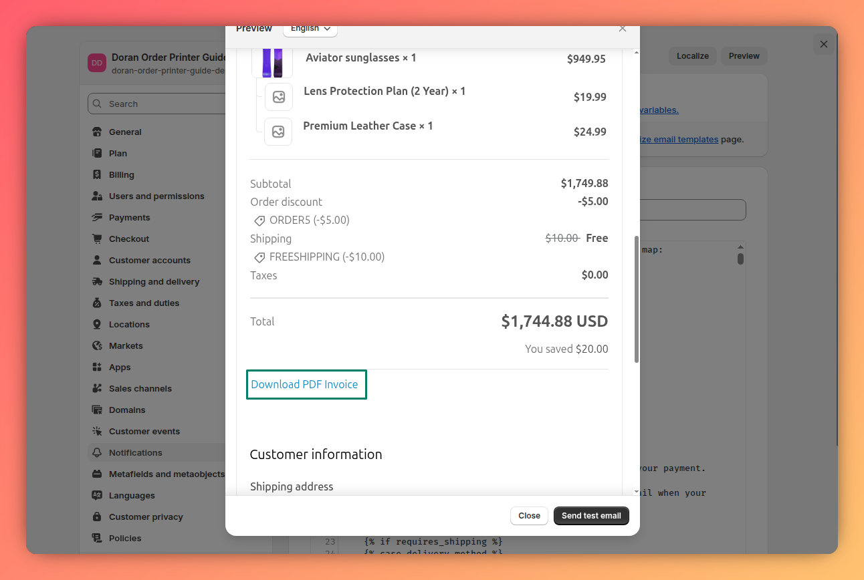This screenshot has width=864, height=580.
Task: Click the variables link in background
Action: point(659,110)
